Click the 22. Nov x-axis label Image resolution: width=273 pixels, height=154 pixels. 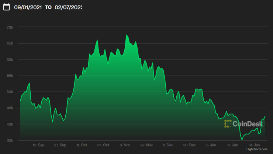pos(146,145)
